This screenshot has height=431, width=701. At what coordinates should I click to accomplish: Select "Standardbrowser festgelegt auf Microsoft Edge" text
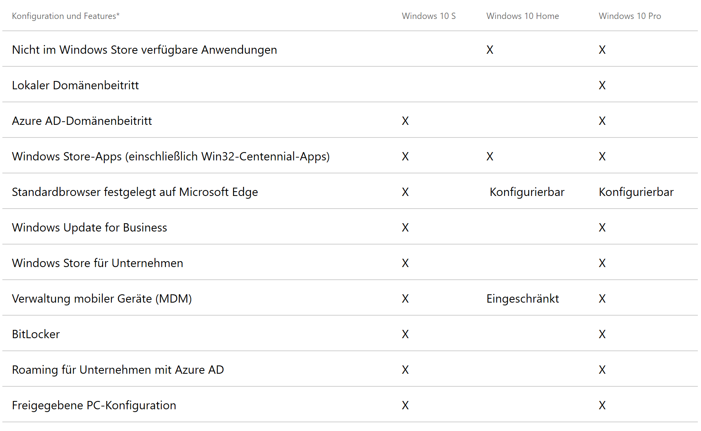tap(135, 192)
